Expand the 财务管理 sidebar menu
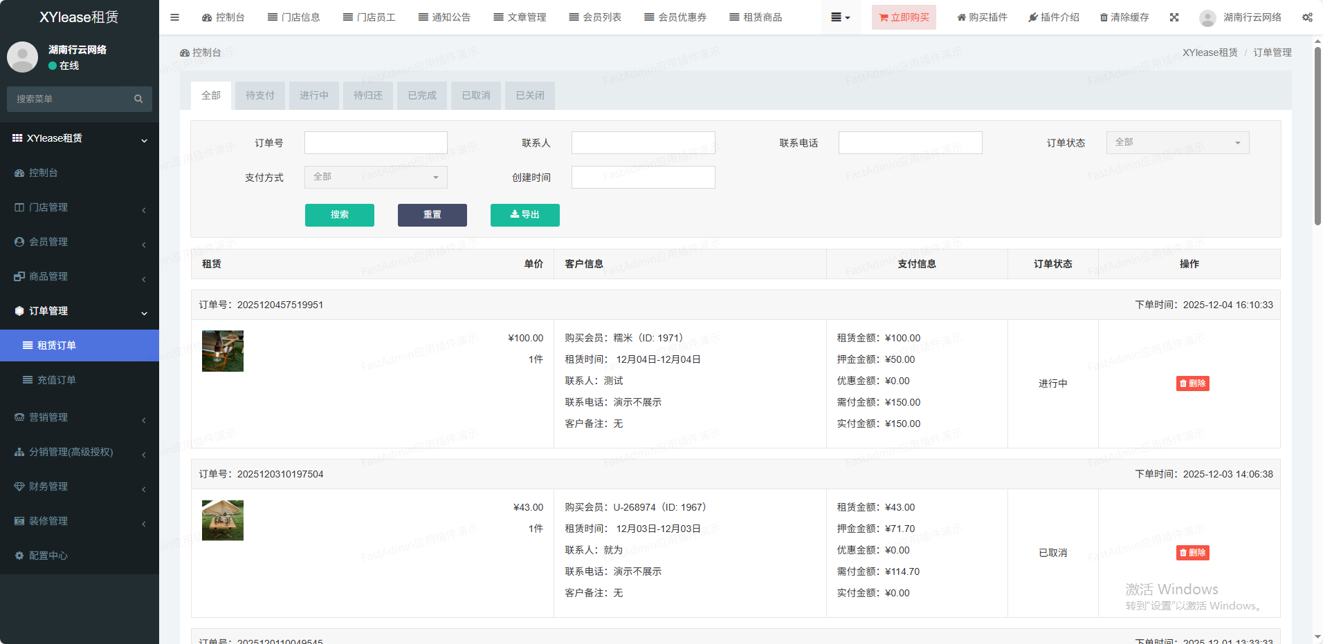Viewport: 1323px width, 644px height. click(80, 486)
